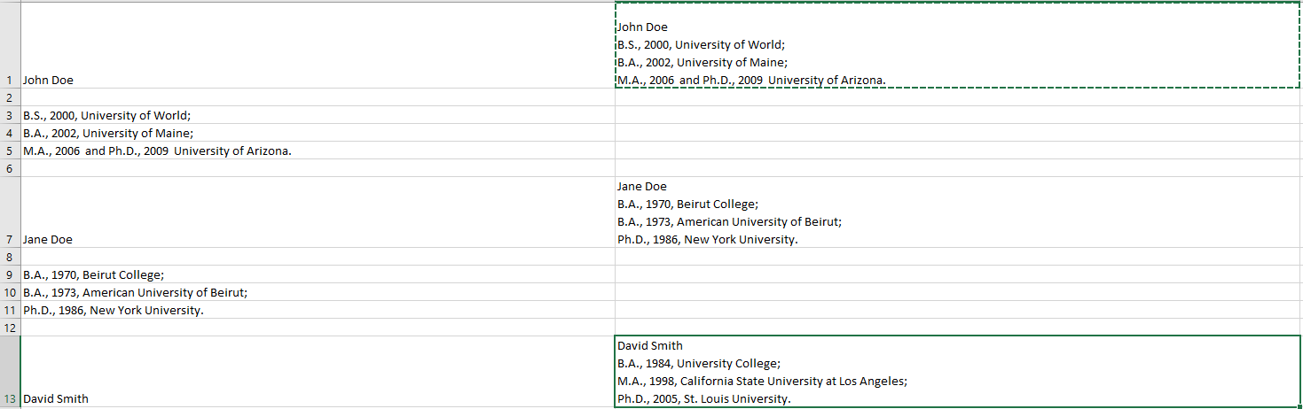Select row header 5
The height and width of the screenshot is (409, 1303).
(x=10, y=150)
